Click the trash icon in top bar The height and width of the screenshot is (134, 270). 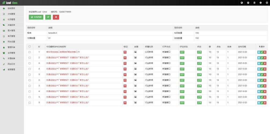[254, 3]
